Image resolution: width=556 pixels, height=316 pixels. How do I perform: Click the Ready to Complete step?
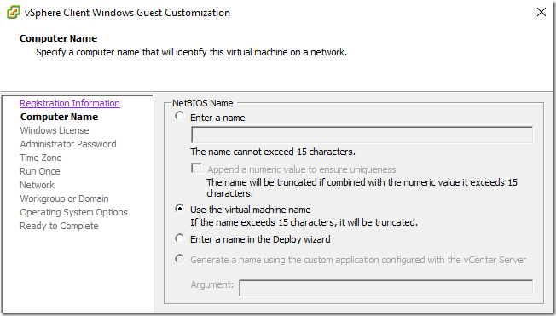click(59, 226)
